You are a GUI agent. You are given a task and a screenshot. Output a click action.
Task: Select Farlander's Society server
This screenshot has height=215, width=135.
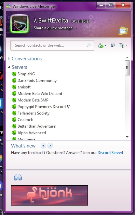pos(34,113)
